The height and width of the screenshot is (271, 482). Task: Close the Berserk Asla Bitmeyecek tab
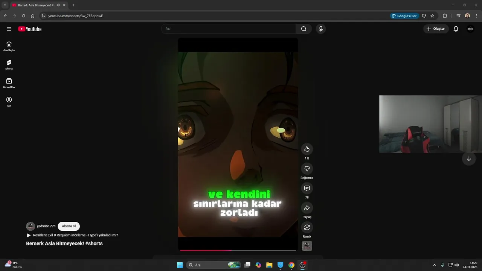pyautogui.click(x=64, y=5)
